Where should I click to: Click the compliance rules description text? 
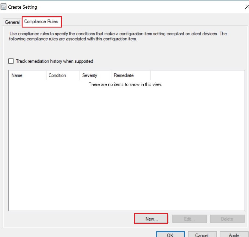click(x=118, y=36)
